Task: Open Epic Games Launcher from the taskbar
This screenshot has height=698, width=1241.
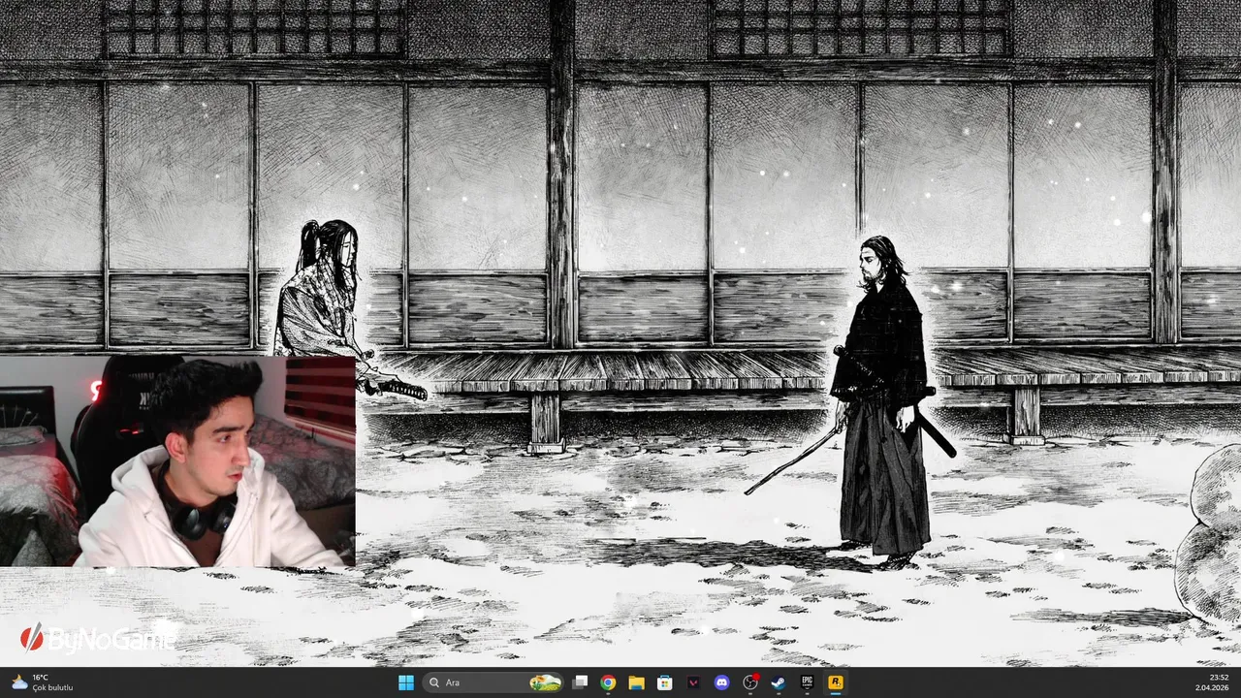Action: pyautogui.click(x=807, y=682)
